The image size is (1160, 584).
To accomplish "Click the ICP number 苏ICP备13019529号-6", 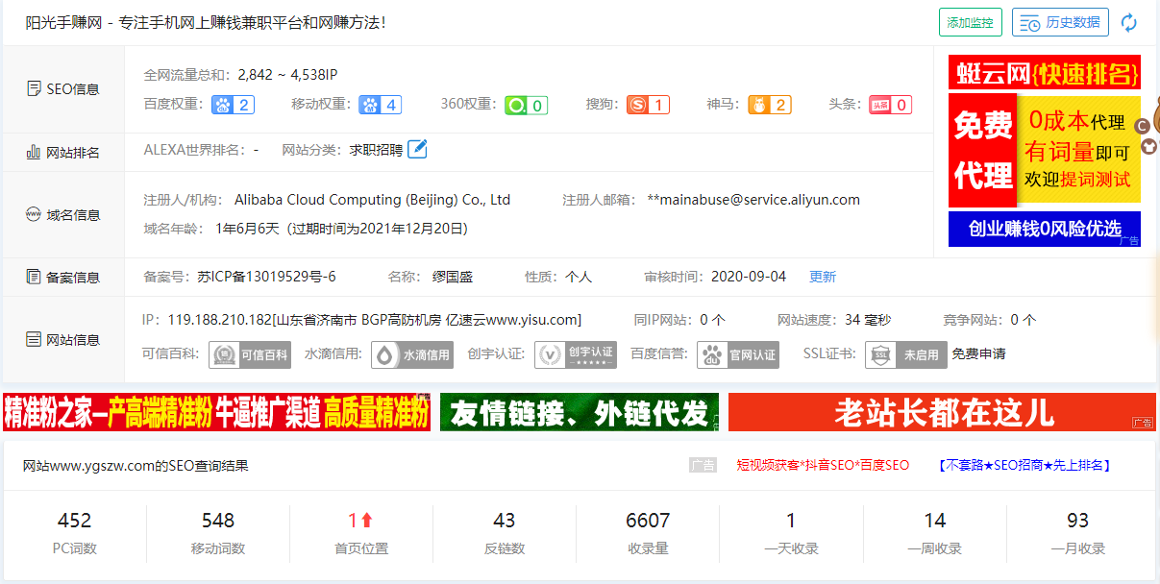I will click(x=266, y=277).
